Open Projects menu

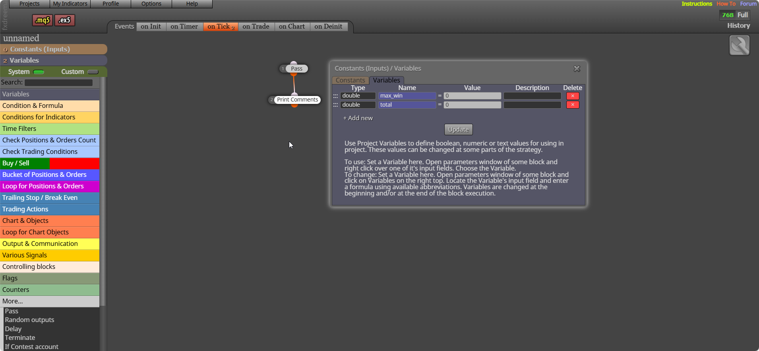coord(29,4)
